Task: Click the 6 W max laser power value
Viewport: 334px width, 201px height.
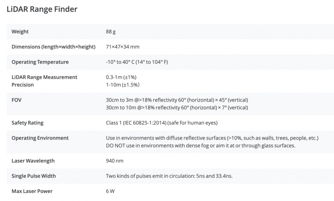Action: pyautogui.click(x=111, y=191)
